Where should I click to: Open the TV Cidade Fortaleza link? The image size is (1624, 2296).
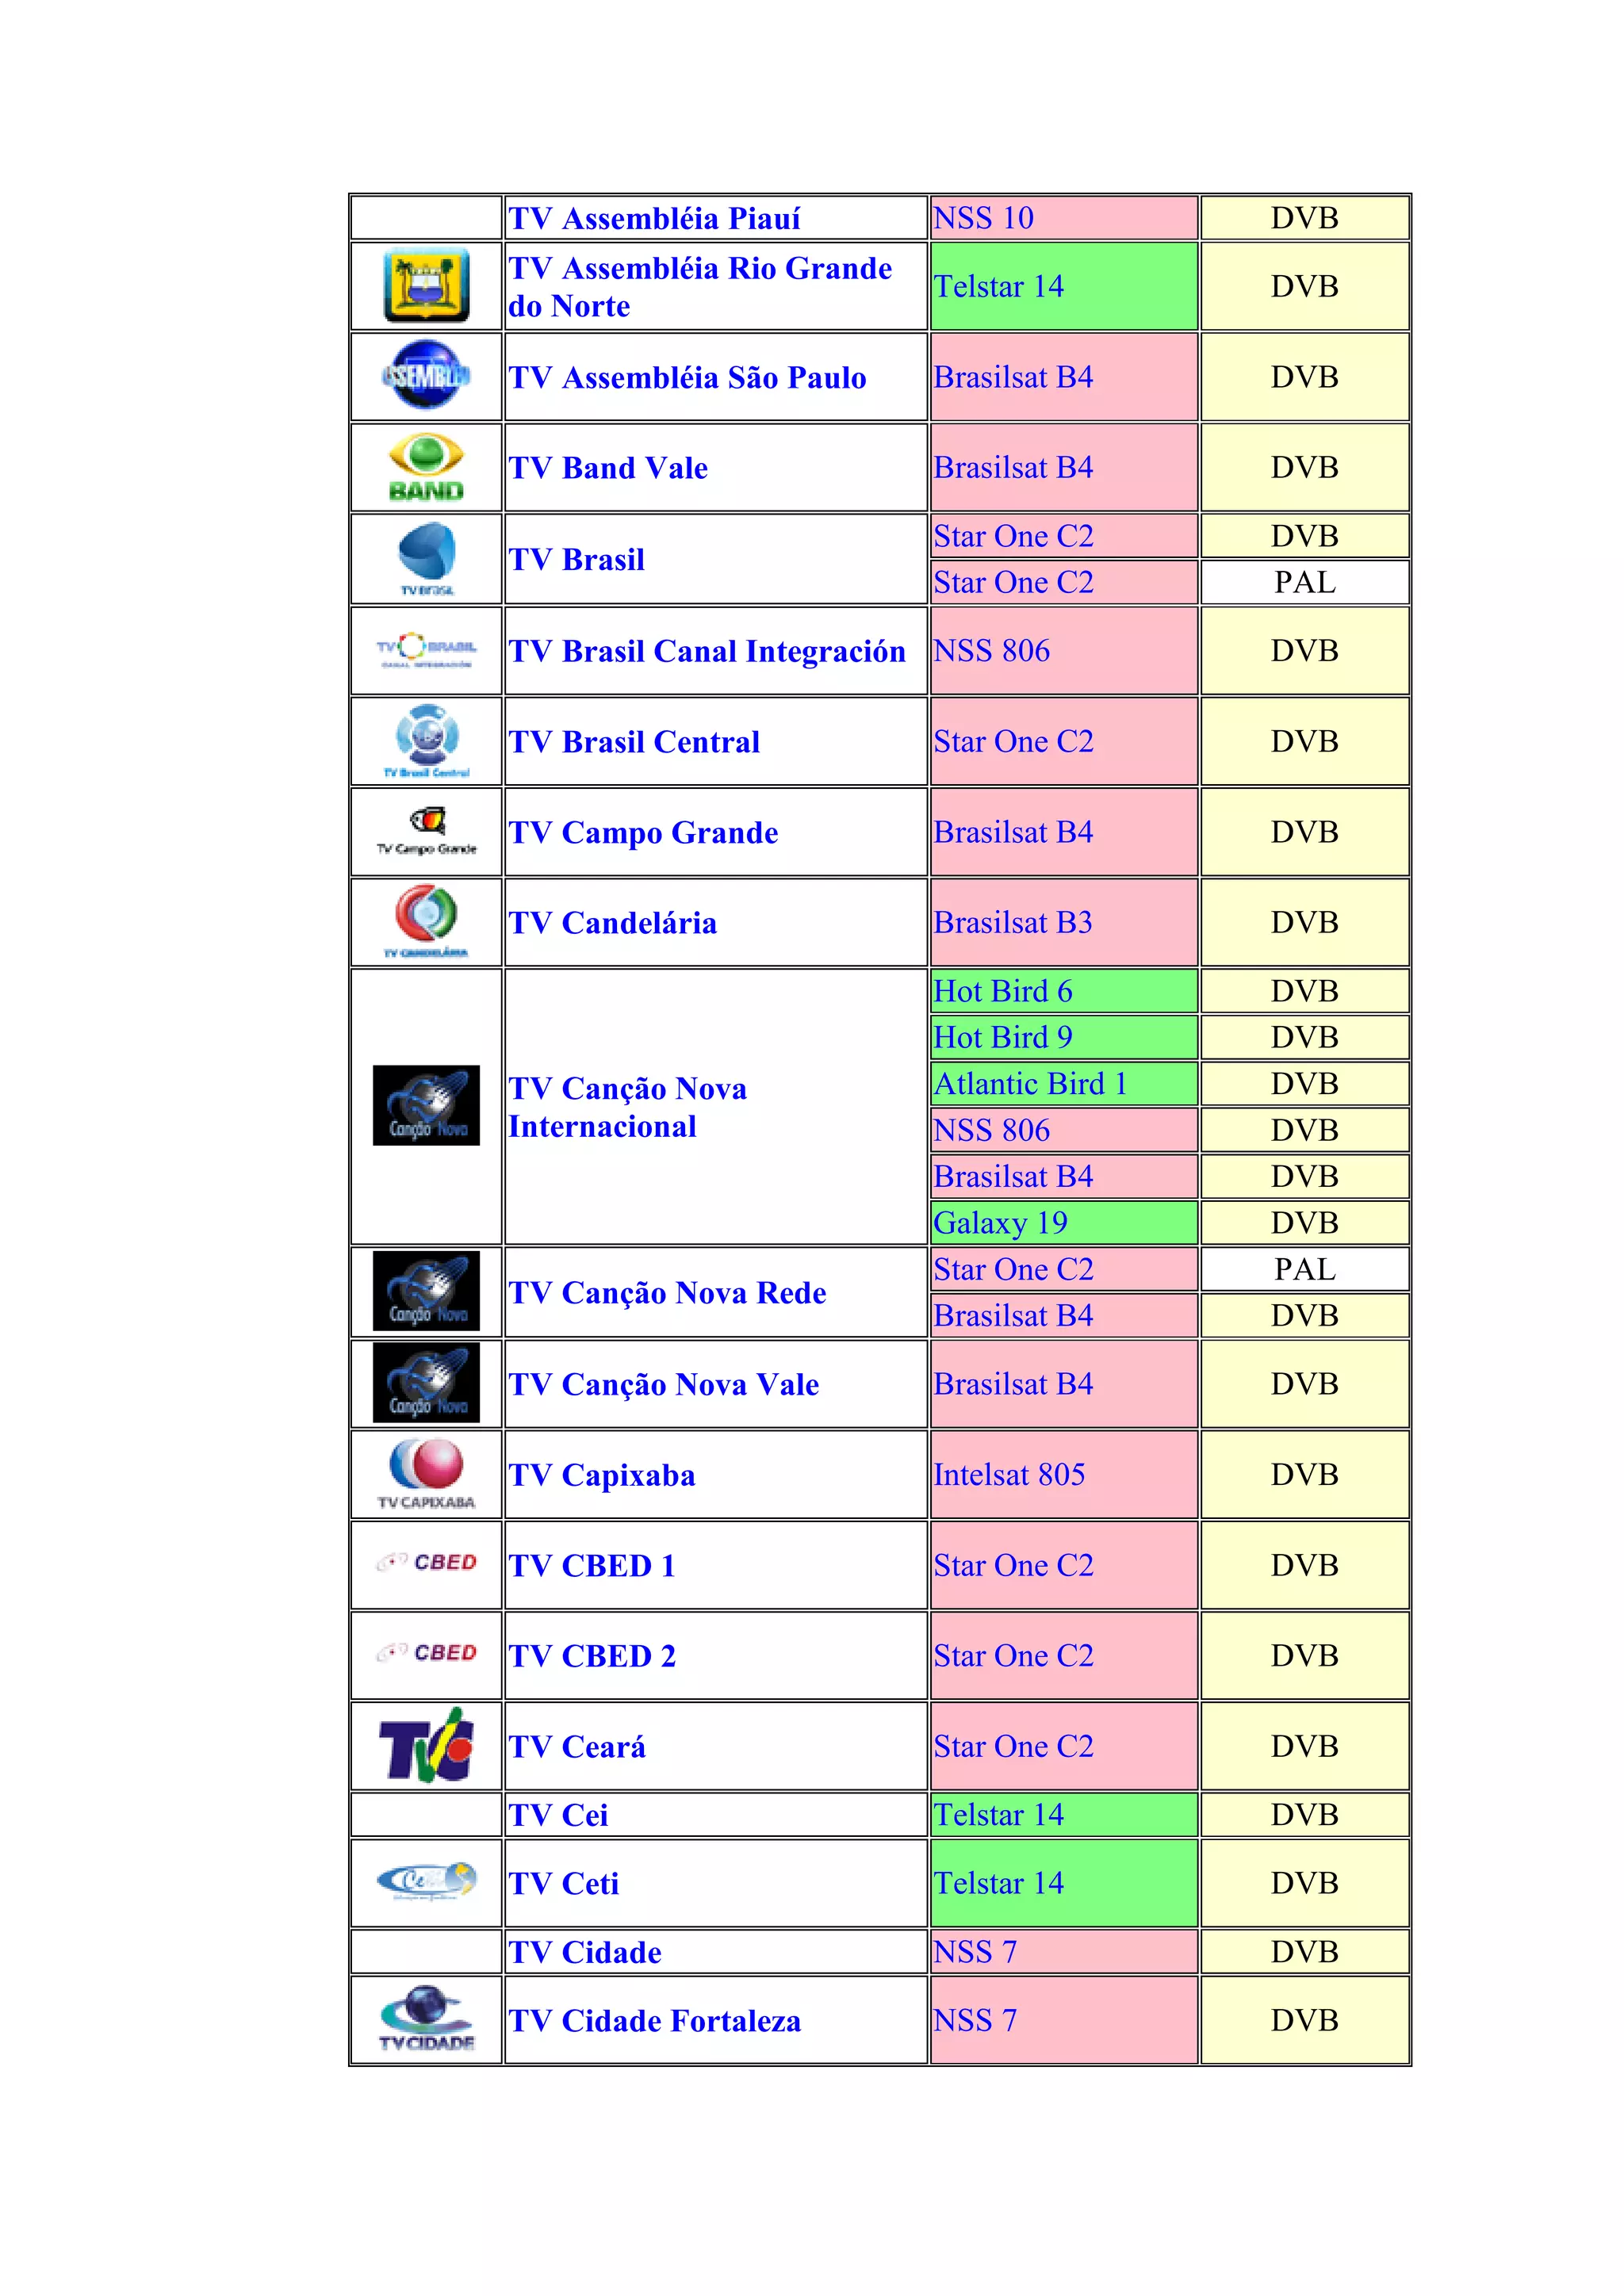(655, 2021)
